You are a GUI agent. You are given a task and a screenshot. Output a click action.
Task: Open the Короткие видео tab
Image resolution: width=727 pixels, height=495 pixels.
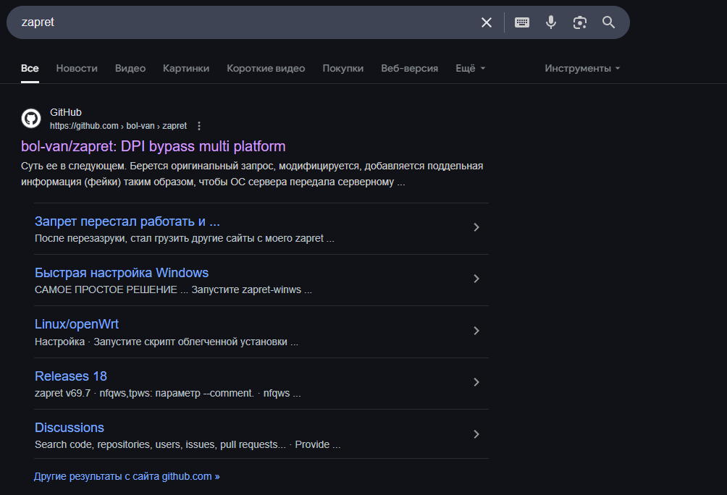pyautogui.click(x=266, y=69)
